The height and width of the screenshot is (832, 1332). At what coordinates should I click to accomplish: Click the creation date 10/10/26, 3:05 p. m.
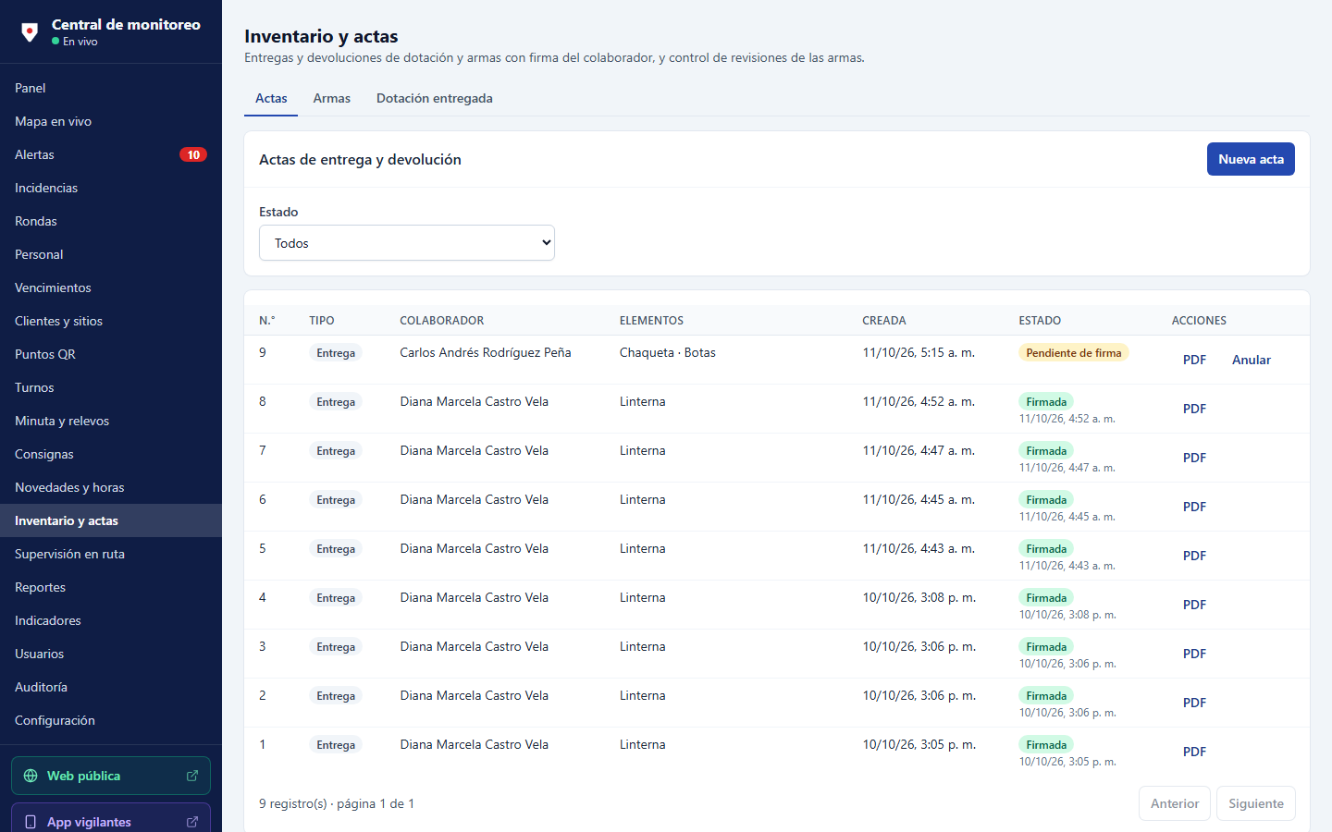point(919,744)
